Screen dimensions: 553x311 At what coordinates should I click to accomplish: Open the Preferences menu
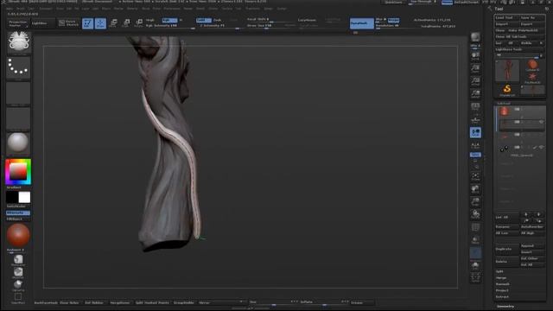pyautogui.click(x=172, y=9)
